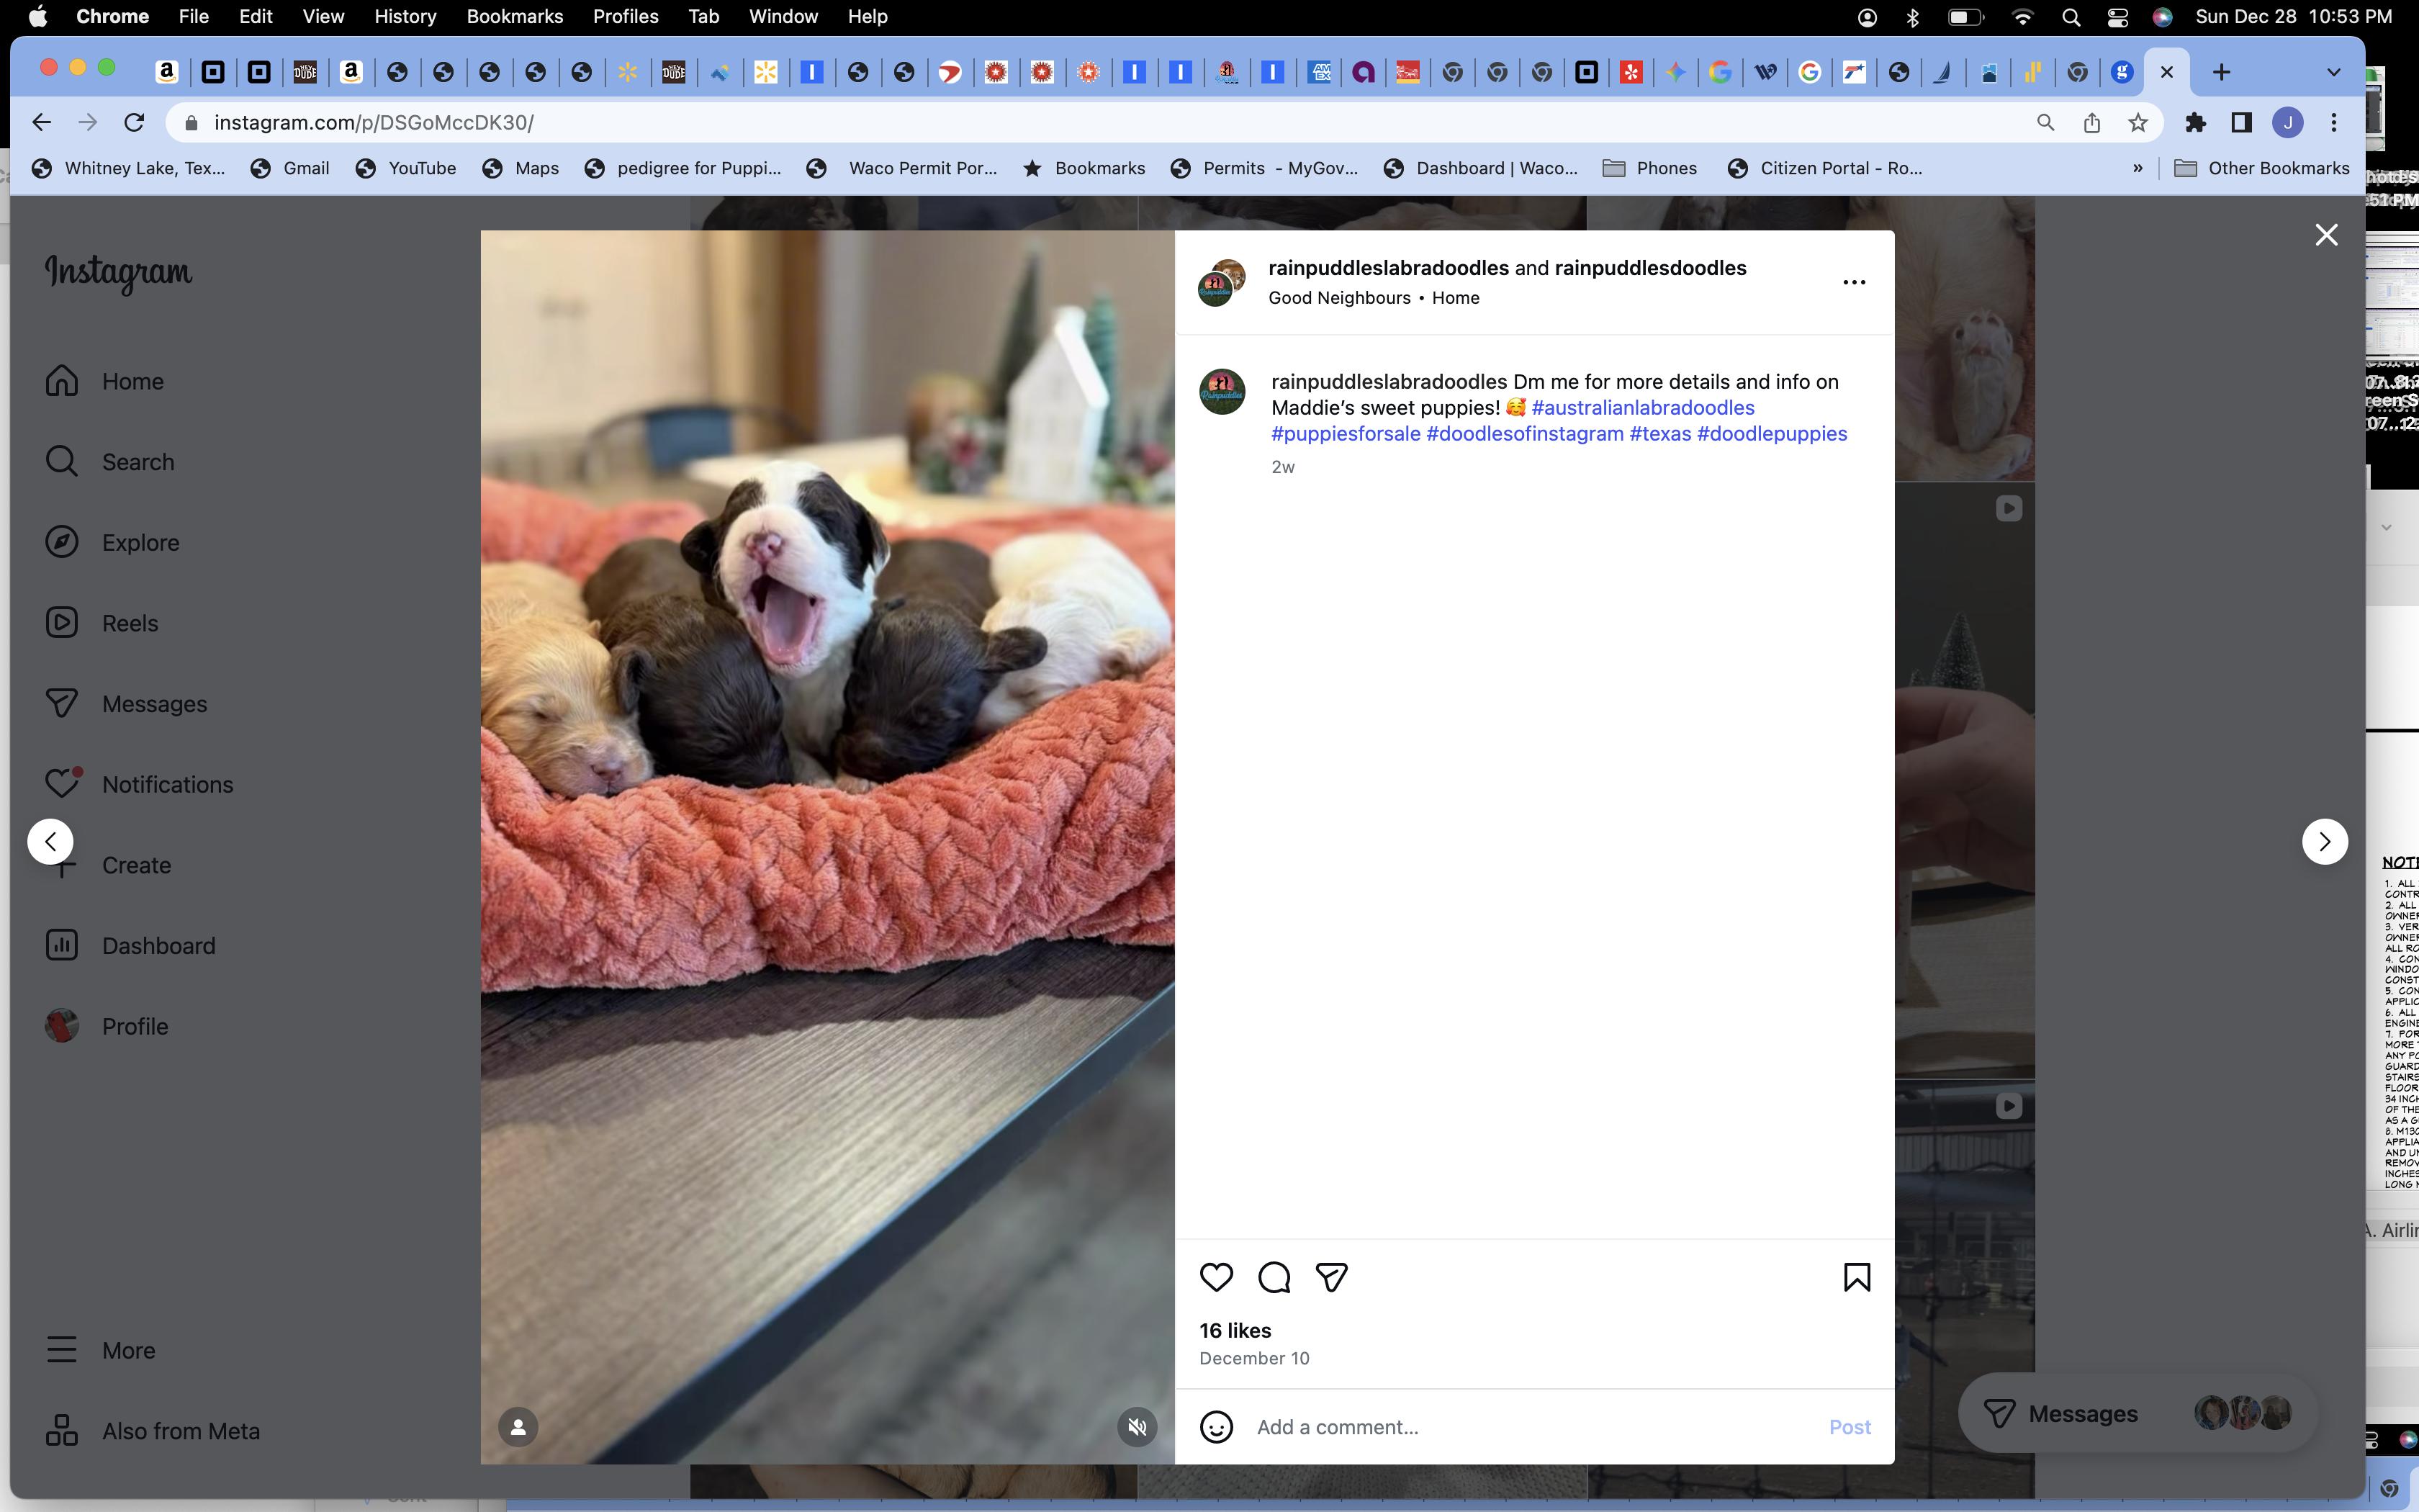Show hidden bookmarks with the double chevron
Viewport: 2419px width, 1512px height.
point(2137,168)
